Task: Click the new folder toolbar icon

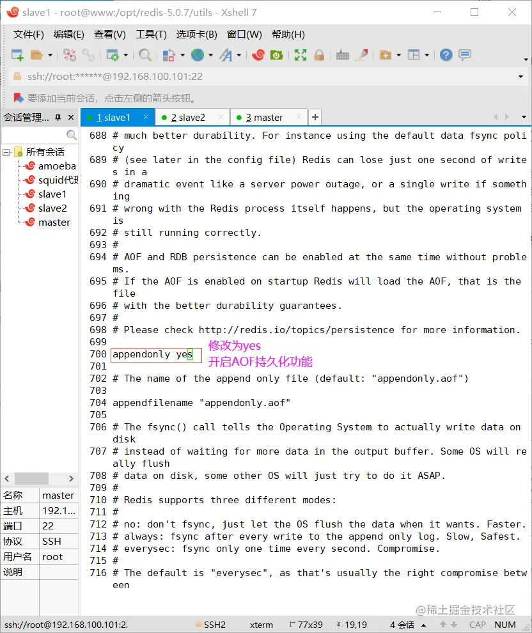Action: (386, 55)
